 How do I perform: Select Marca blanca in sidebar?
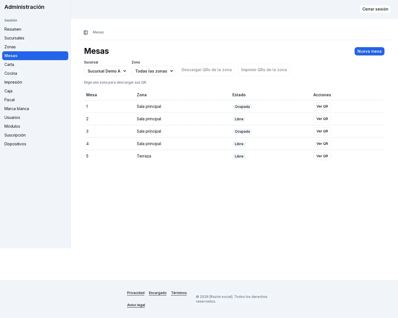[35, 109]
